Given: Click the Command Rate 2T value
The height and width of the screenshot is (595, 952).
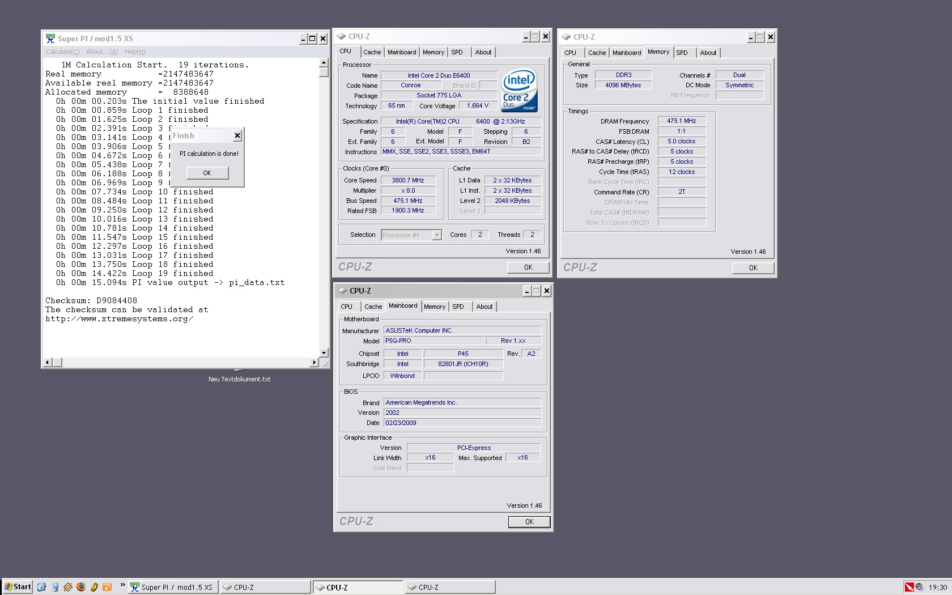Looking at the screenshot, I should tap(682, 192).
